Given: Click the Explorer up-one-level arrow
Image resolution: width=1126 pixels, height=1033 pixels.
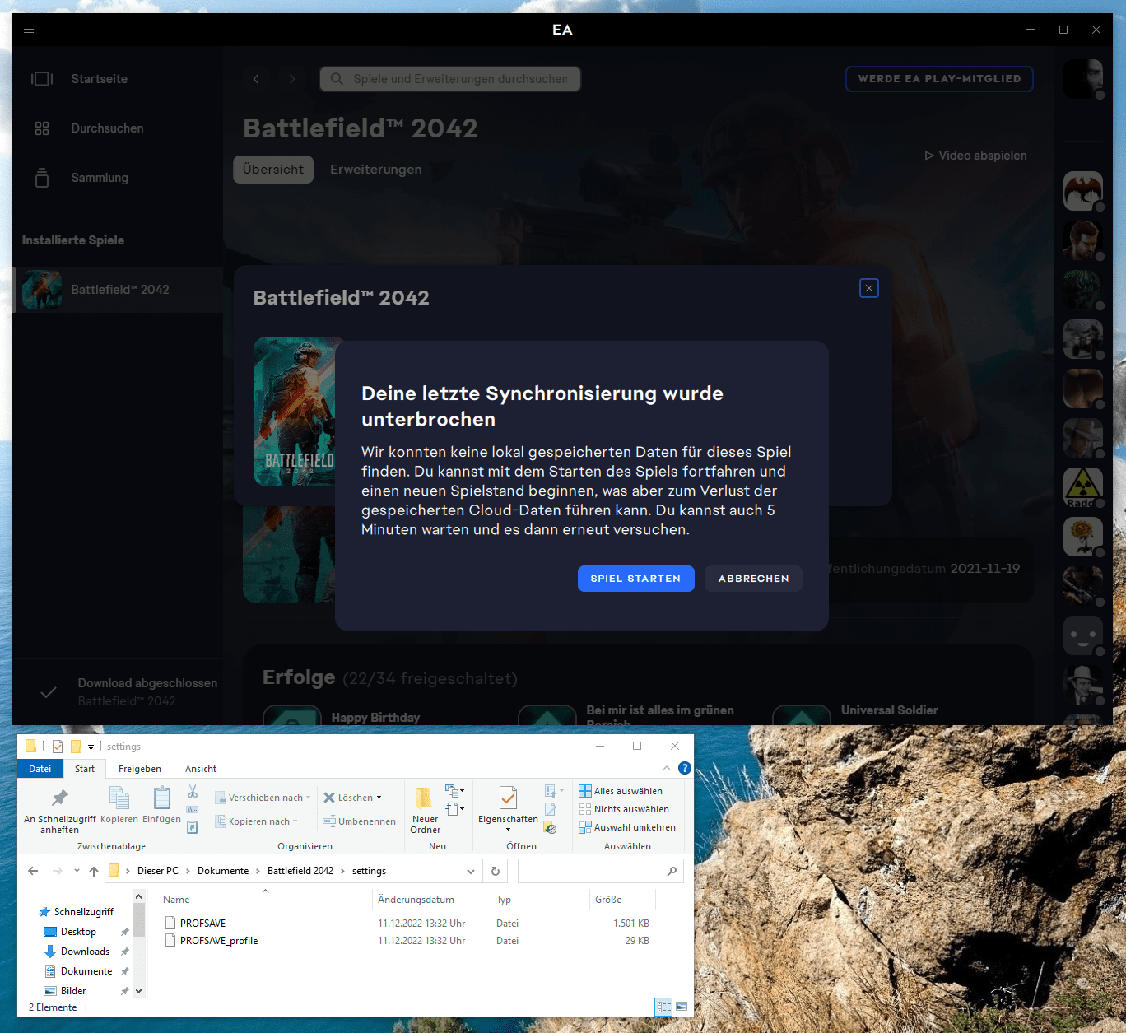Looking at the screenshot, I should coord(94,871).
